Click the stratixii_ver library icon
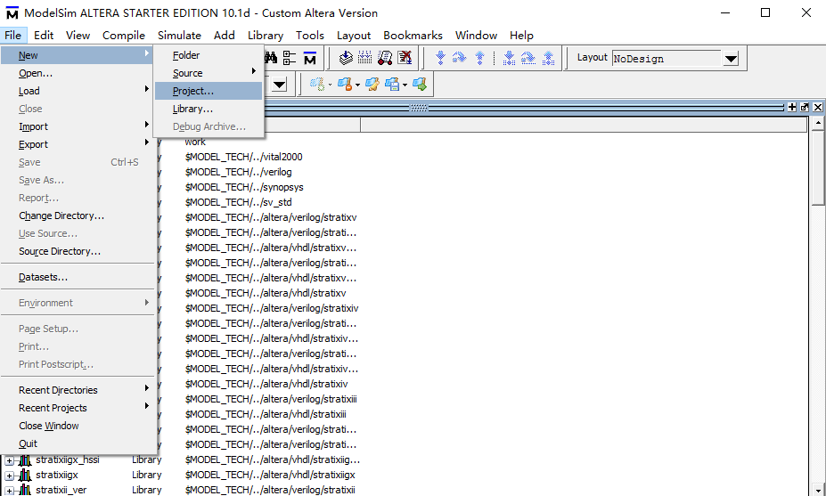The height and width of the screenshot is (496, 826). coord(25,490)
